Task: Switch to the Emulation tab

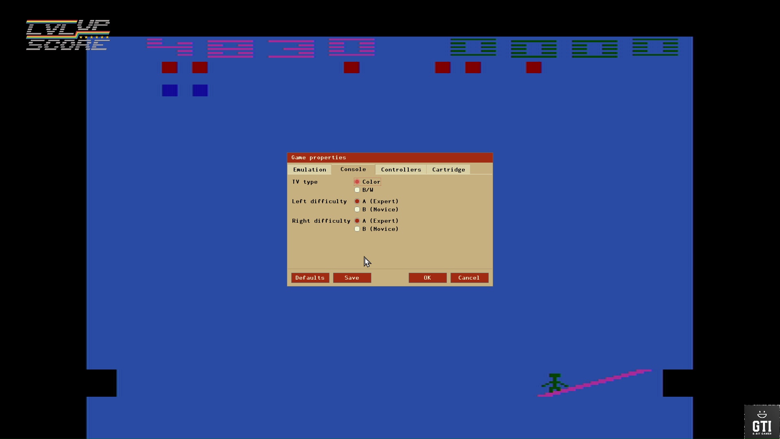Action: (x=310, y=170)
